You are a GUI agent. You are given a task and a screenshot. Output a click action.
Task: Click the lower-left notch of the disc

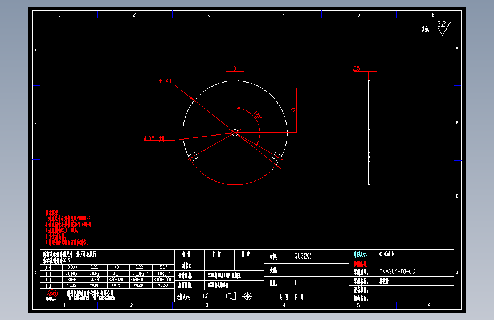click(x=193, y=157)
